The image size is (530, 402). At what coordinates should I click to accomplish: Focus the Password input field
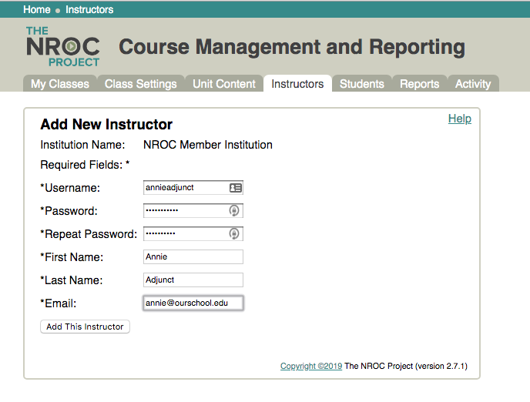tap(193, 211)
